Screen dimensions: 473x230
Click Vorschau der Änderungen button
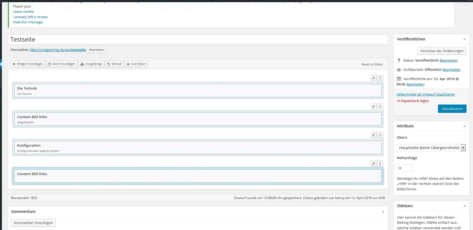tap(442, 51)
